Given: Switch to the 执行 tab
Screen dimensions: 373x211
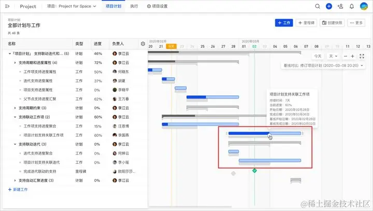Looking at the screenshot, I should [x=134, y=6].
